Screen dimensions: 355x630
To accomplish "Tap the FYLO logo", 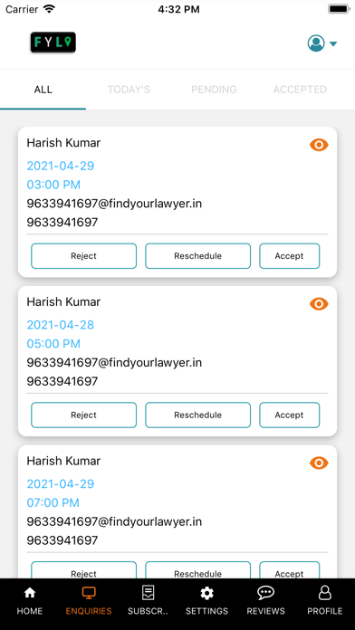I will pos(53,43).
